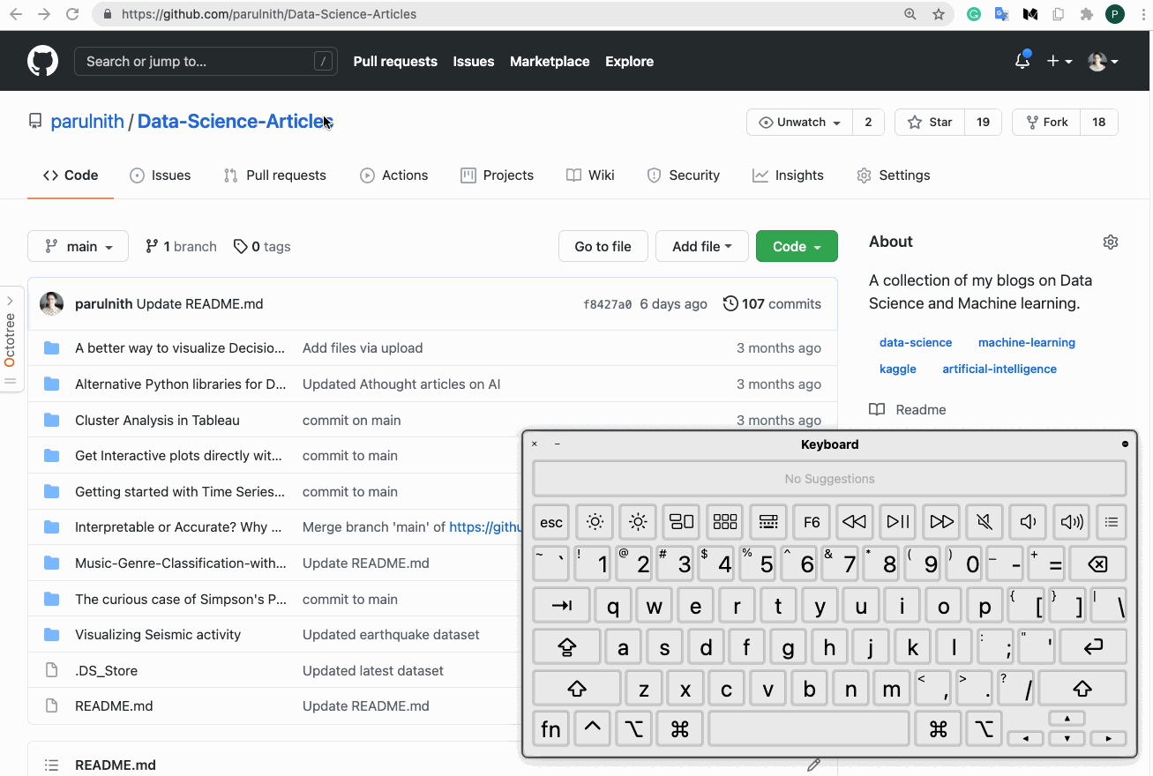Tap the keyboard brightness up key
Viewport: 1153px width, 776px height.
(638, 522)
